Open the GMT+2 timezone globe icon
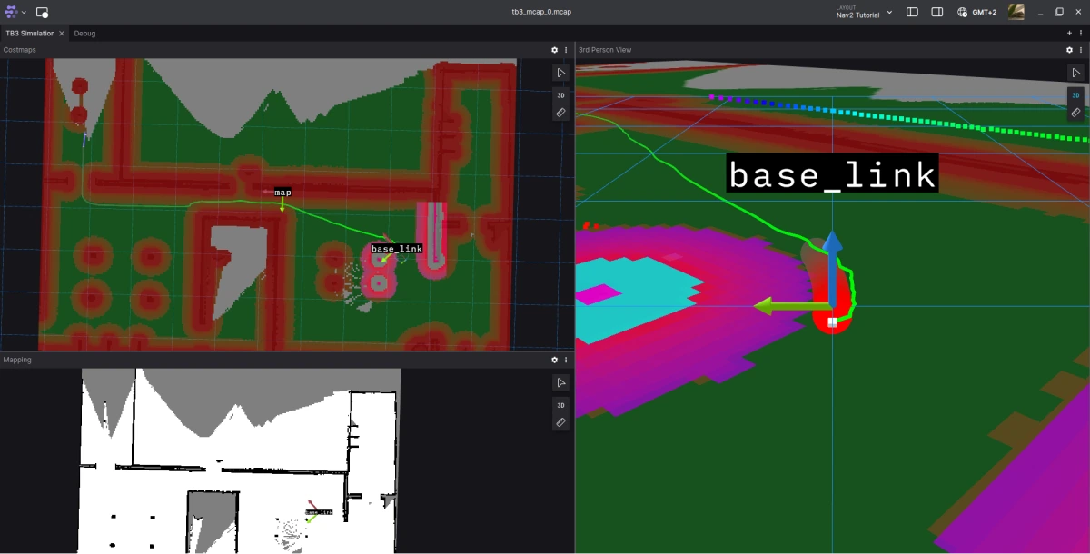This screenshot has width=1090, height=554. [x=961, y=12]
